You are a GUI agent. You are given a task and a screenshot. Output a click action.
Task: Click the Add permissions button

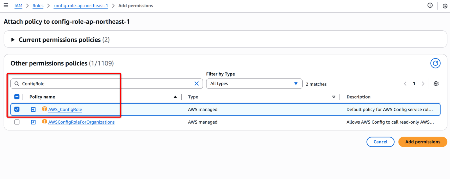pyautogui.click(x=423, y=142)
